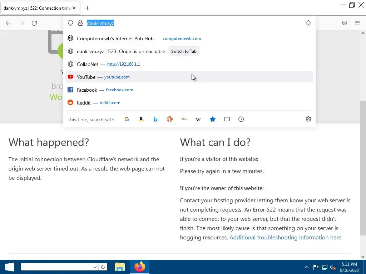The height and width of the screenshot is (274, 366).
Task: Close the dank-vm.xyz 522 tab
Action: (74, 8)
